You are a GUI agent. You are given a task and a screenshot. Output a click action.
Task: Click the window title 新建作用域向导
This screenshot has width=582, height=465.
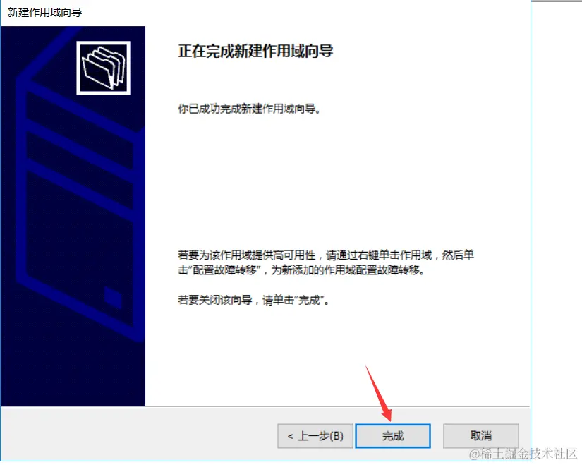click(44, 13)
